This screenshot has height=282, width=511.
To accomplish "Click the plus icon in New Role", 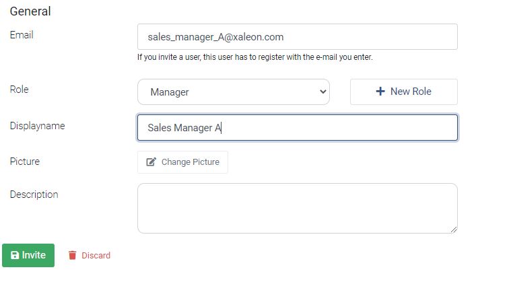I will (x=380, y=91).
